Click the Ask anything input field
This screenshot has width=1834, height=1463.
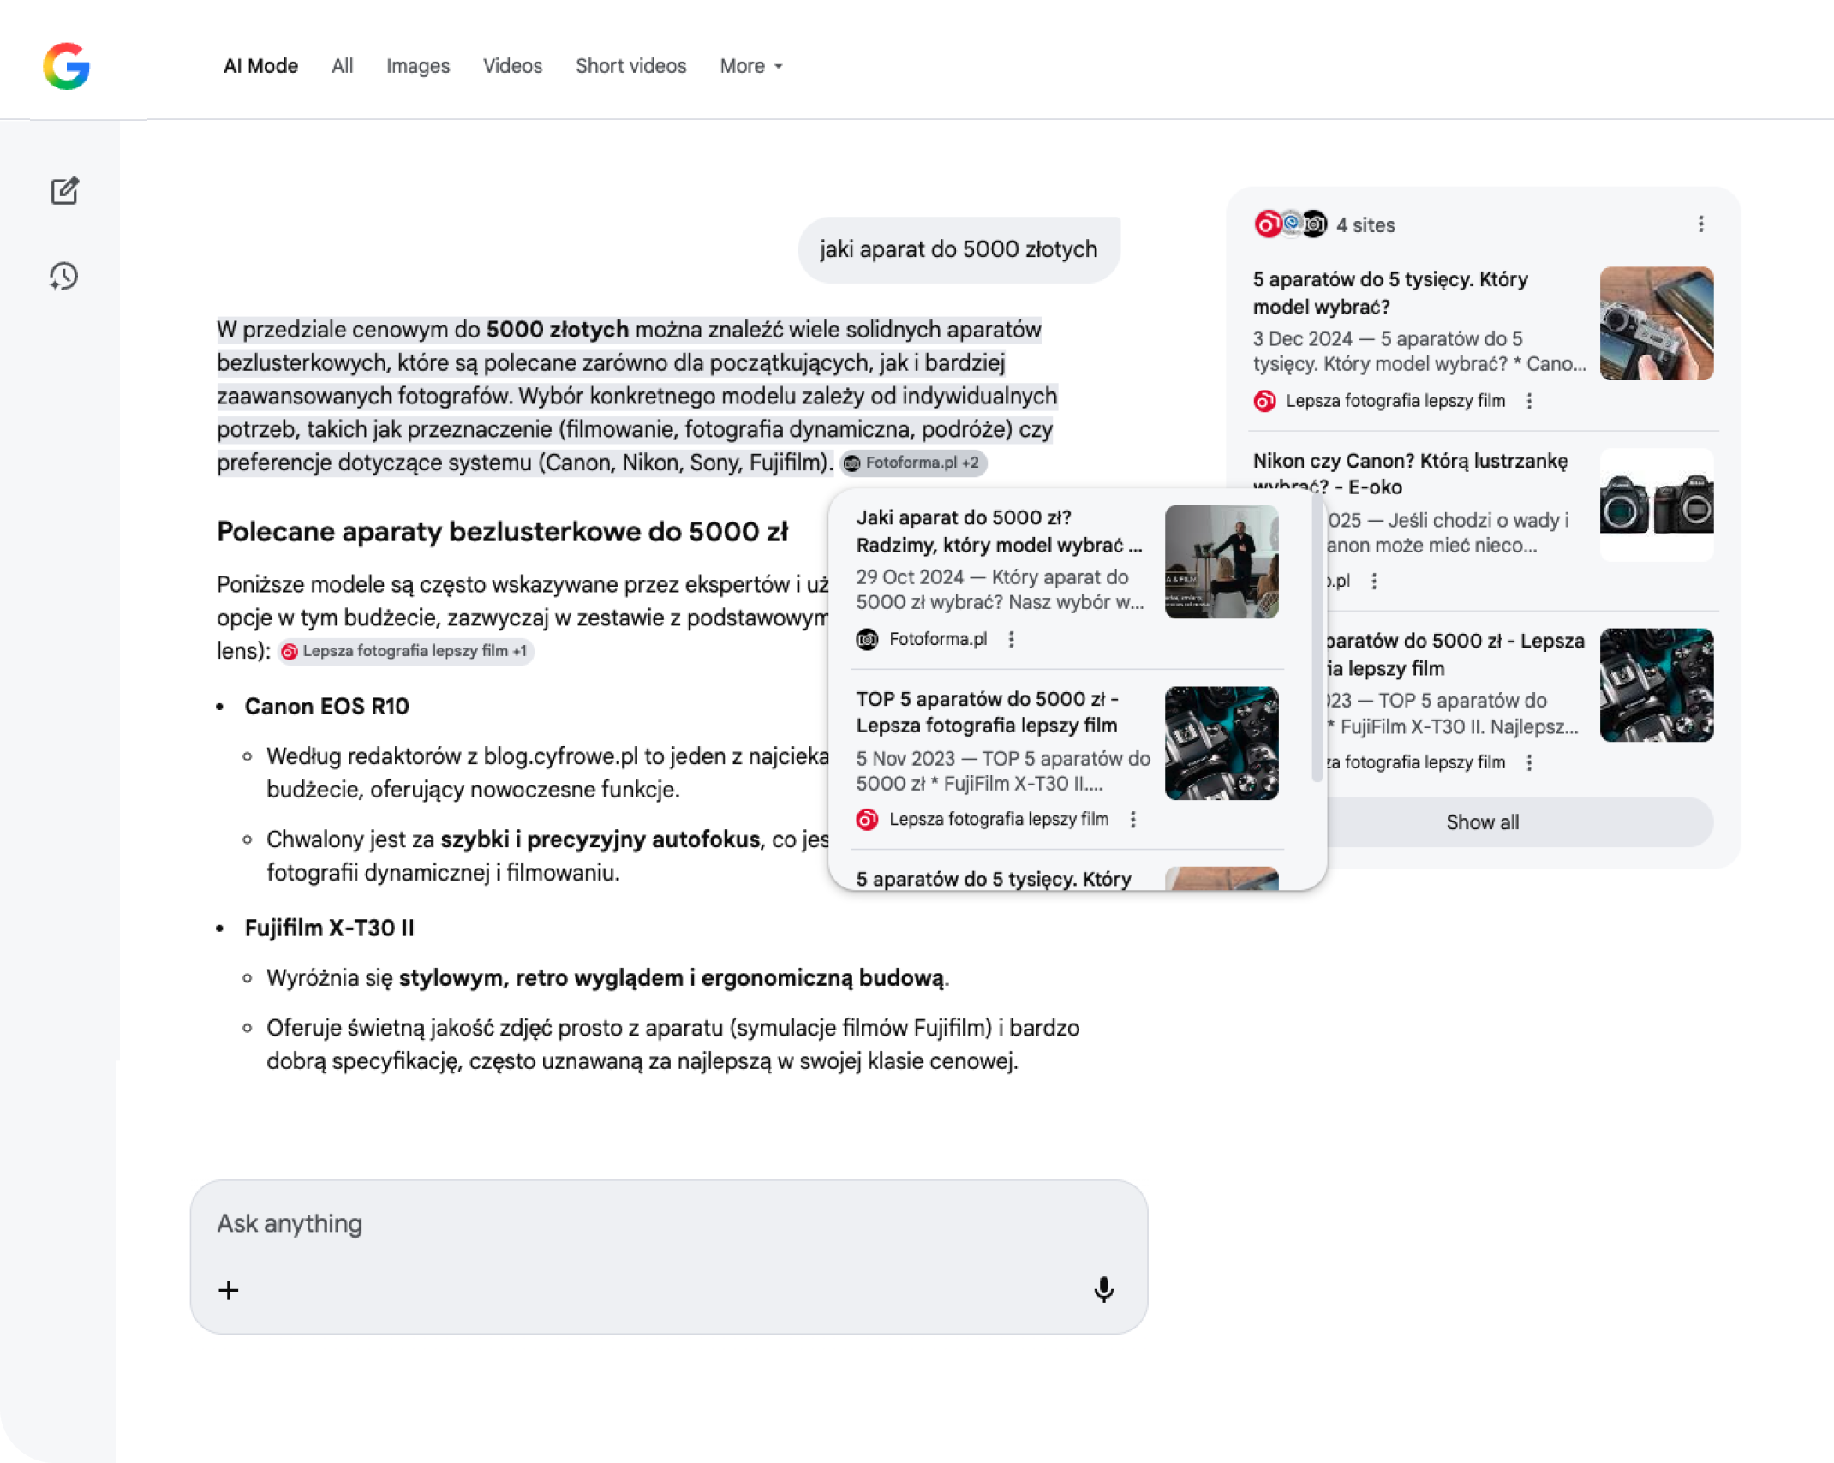coord(600,1223)
